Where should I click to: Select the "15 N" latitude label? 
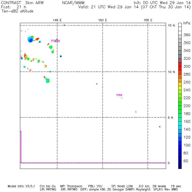171,25
